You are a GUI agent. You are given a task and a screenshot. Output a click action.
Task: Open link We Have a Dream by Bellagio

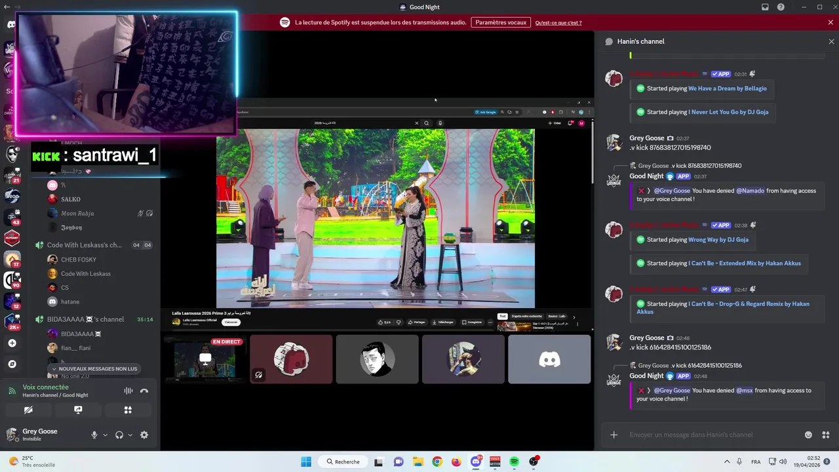(727, 88)
